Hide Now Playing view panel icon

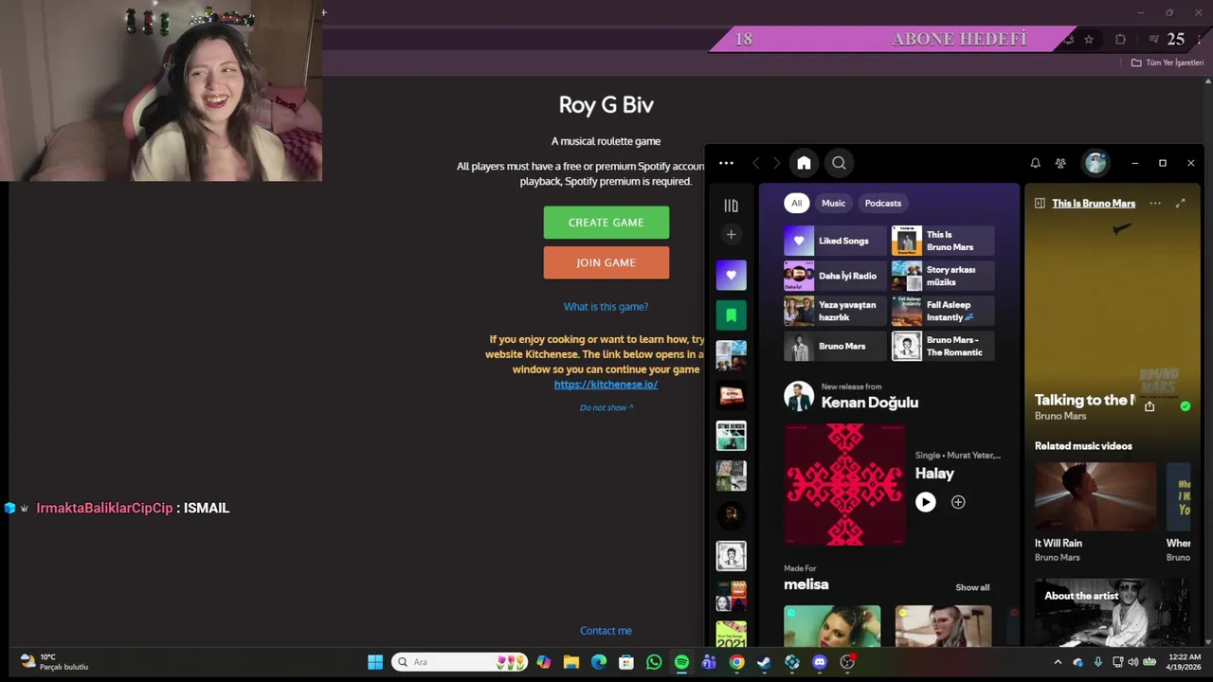tap(1040, 203)
